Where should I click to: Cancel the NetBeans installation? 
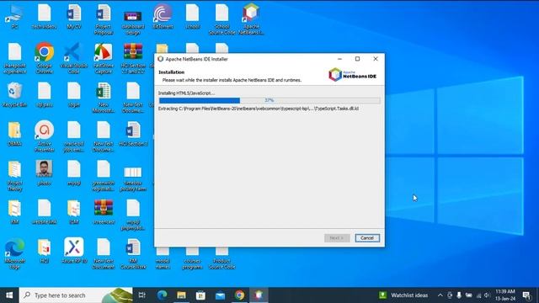(x=367, y=237)
